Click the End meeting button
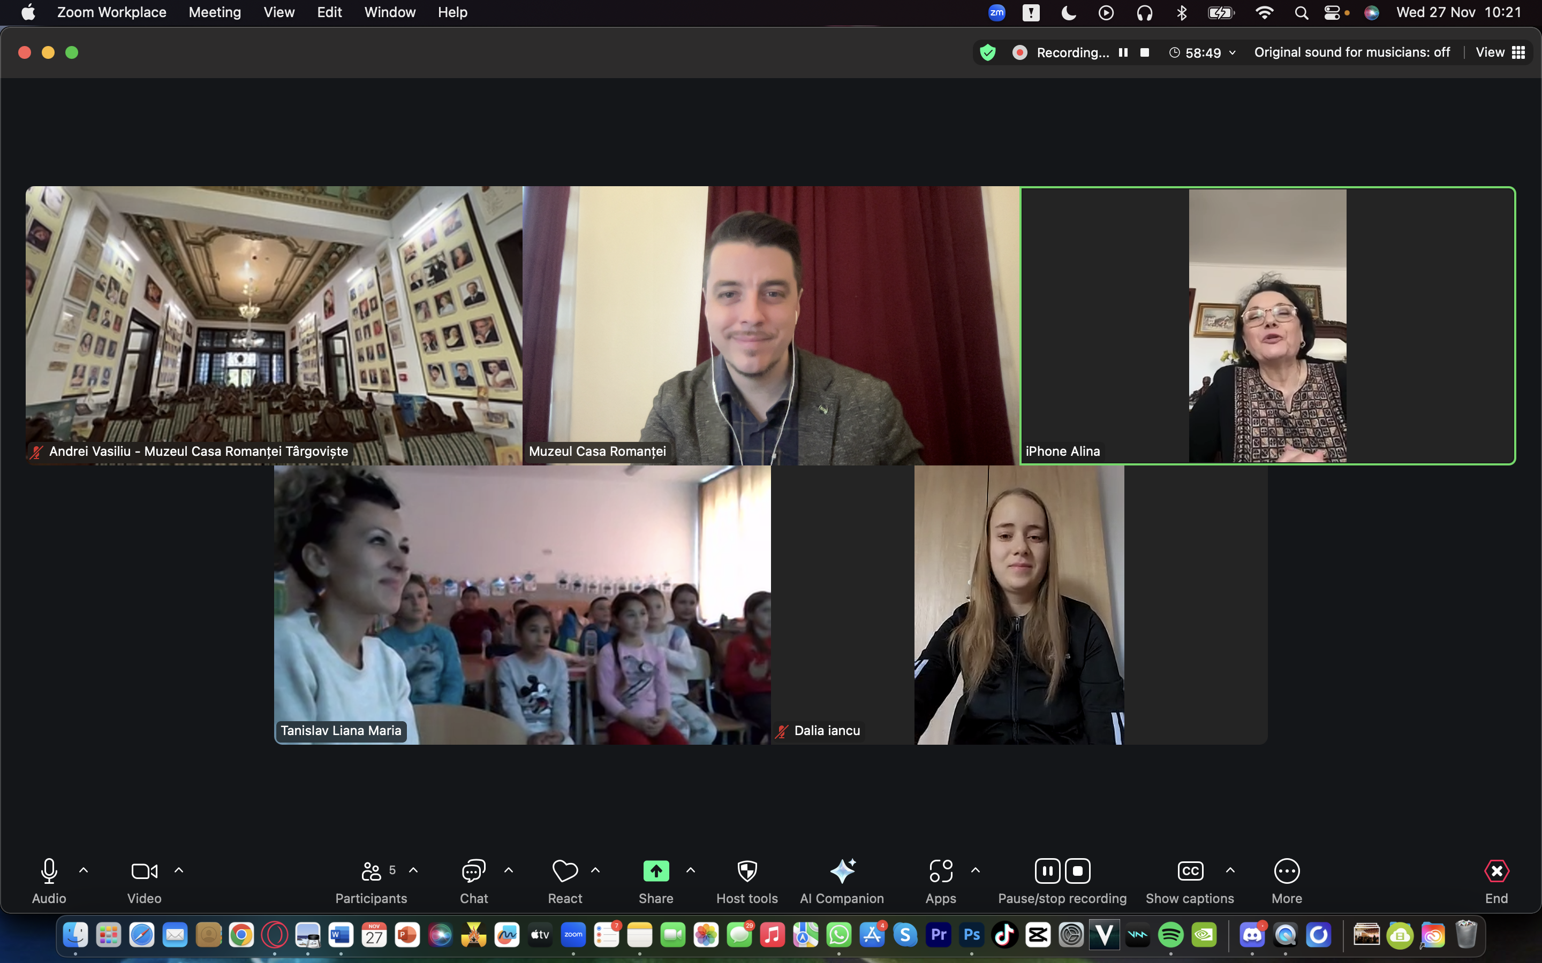This screenshot has height=963, width=1542. pyautogui.click(x=1496, y=872)
